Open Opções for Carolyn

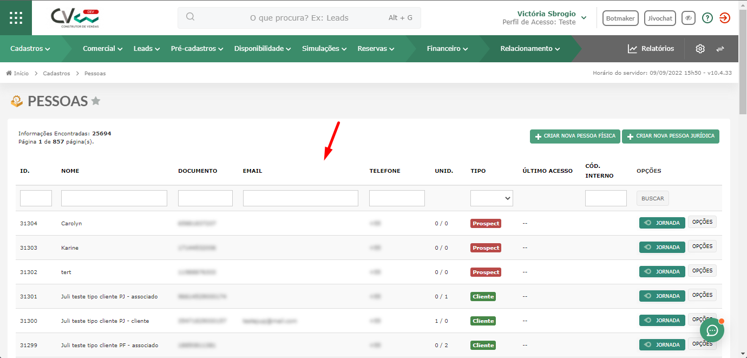point(702,222)
